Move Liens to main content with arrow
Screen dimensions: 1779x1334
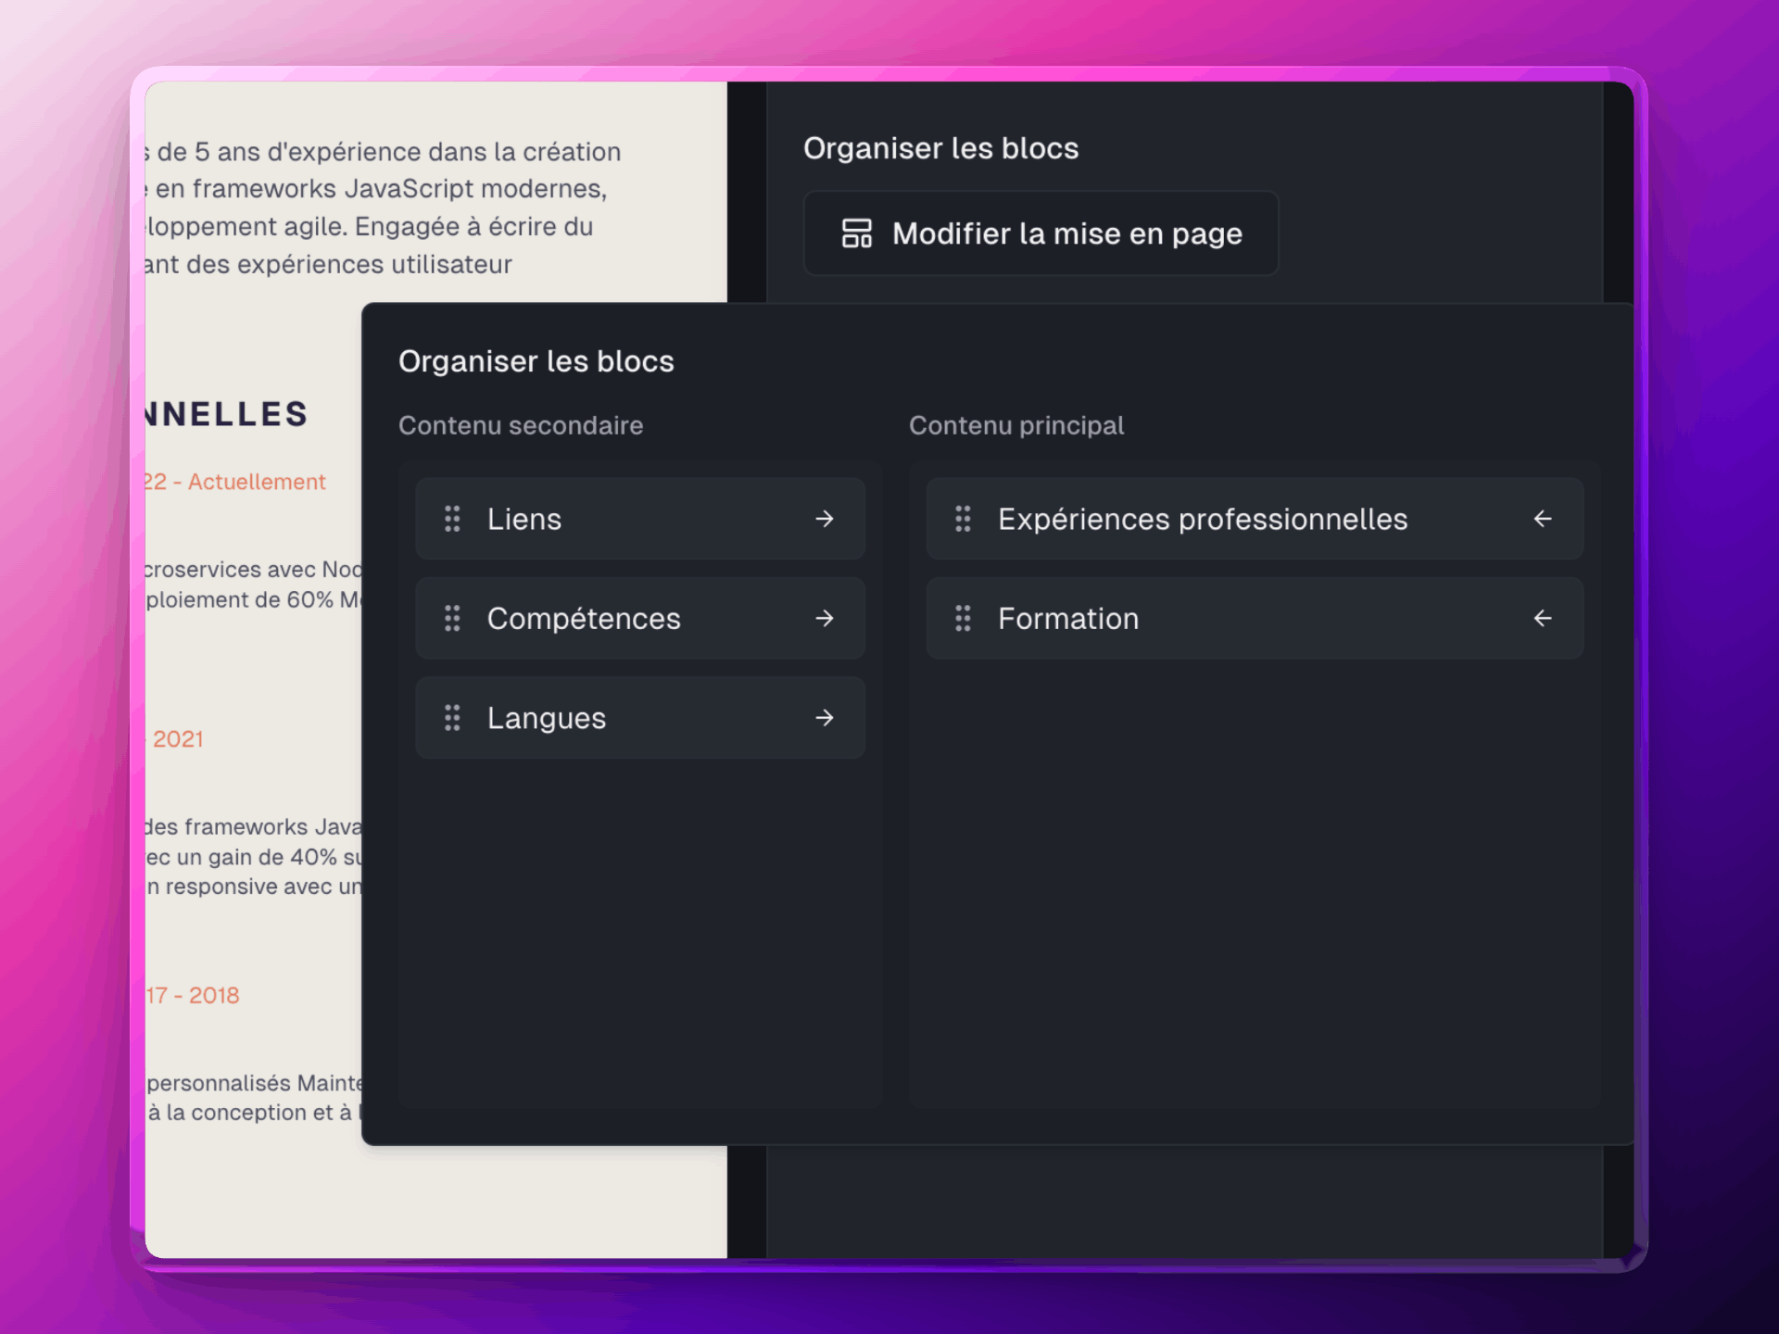click(x=825, y=519)
